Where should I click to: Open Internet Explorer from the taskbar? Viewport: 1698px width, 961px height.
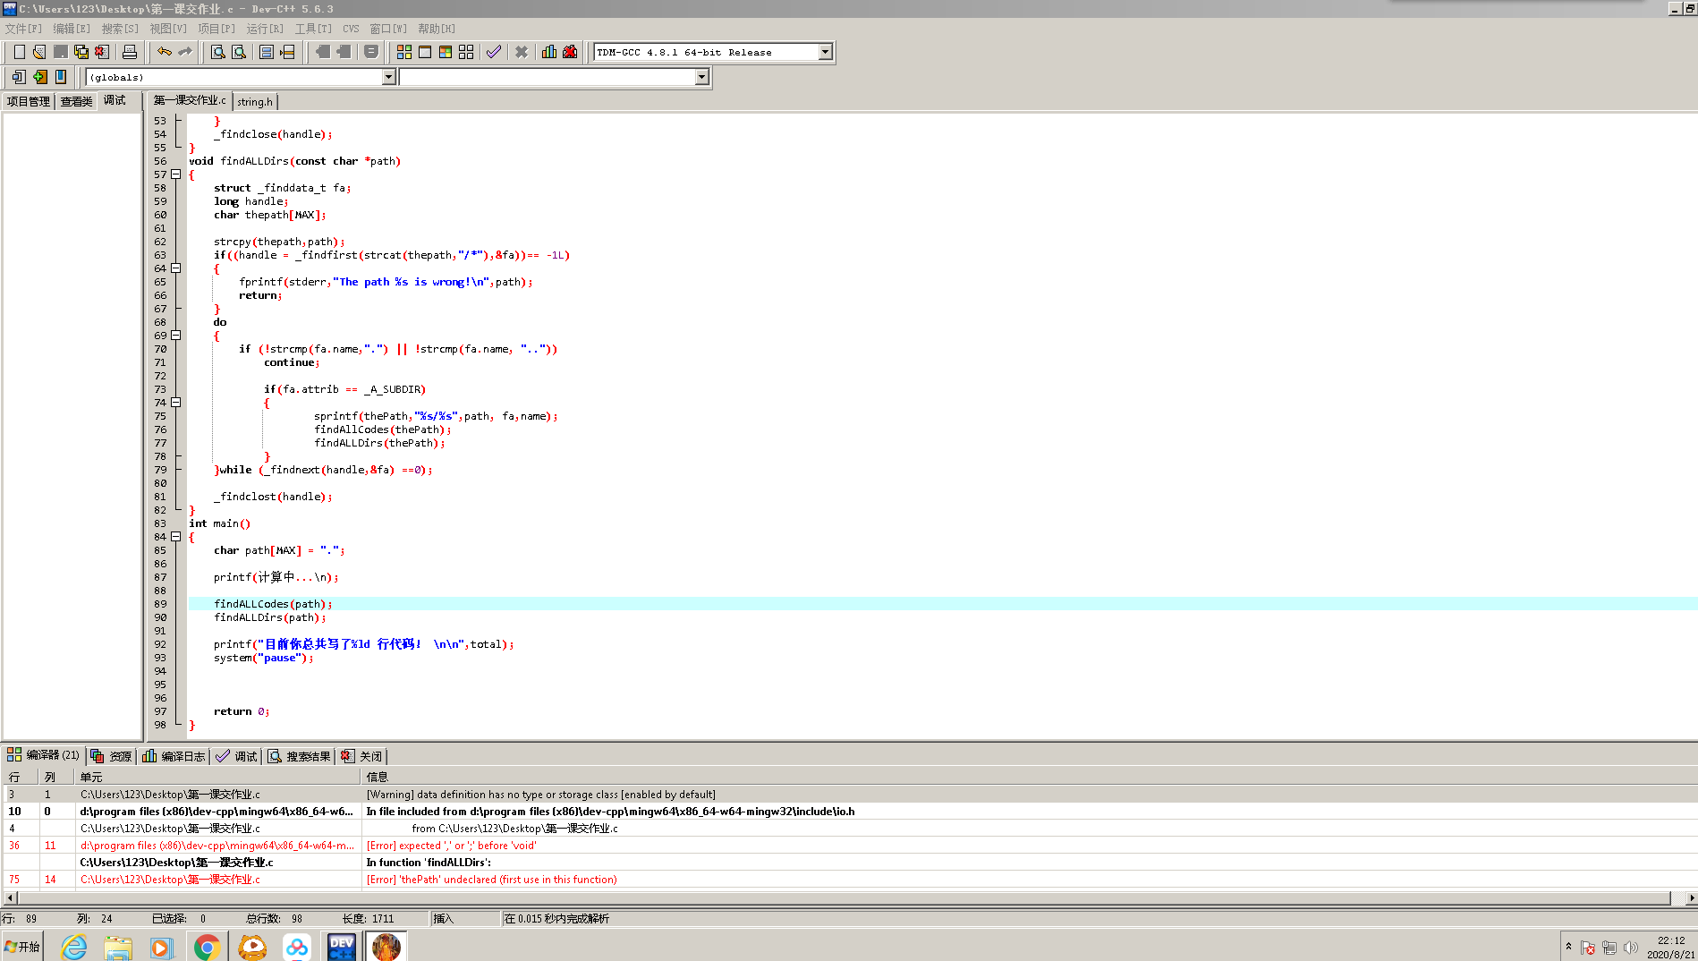coord(73,947)
